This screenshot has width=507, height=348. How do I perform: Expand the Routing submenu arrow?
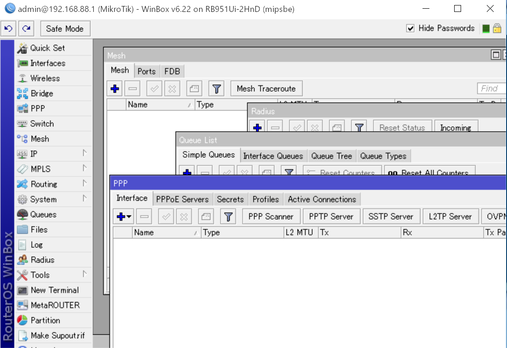click(84, 183)
